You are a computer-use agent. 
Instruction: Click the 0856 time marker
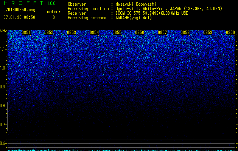pos(140,32)
